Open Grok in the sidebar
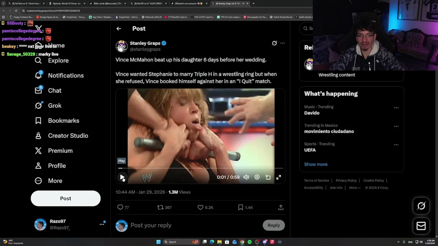 point(48,106)
